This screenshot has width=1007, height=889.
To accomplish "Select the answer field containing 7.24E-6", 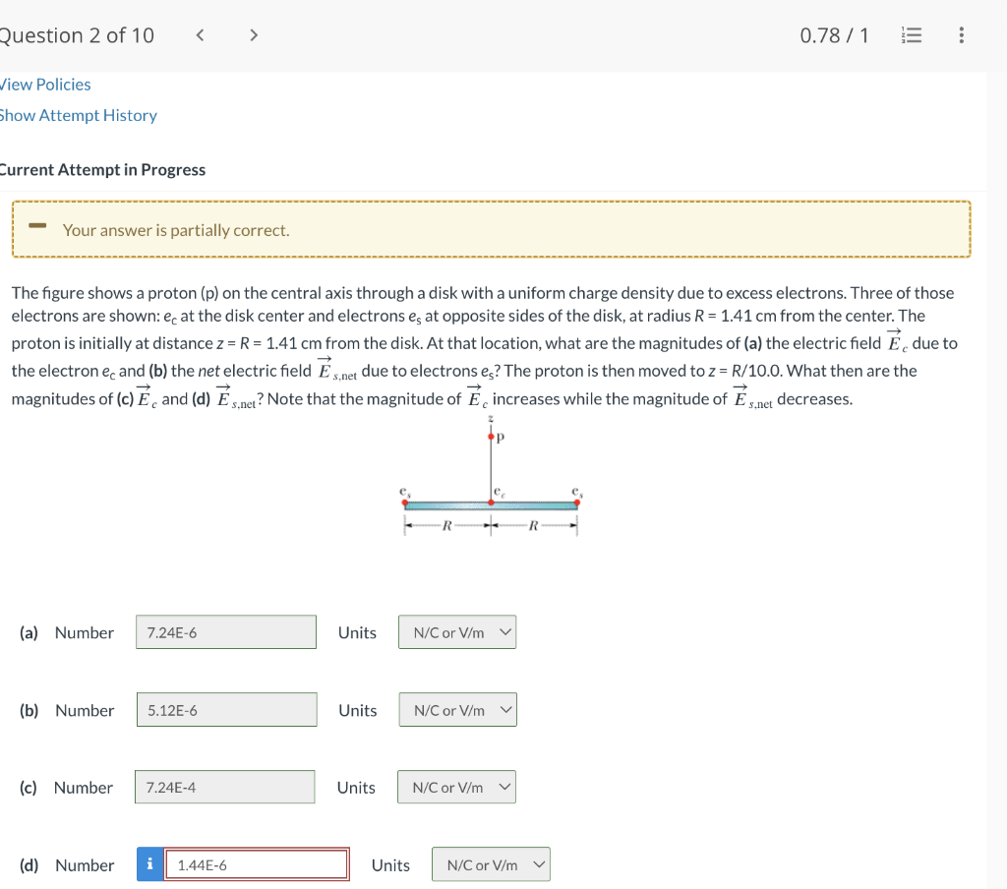I will pyautogui.click(x=225, y=632).
